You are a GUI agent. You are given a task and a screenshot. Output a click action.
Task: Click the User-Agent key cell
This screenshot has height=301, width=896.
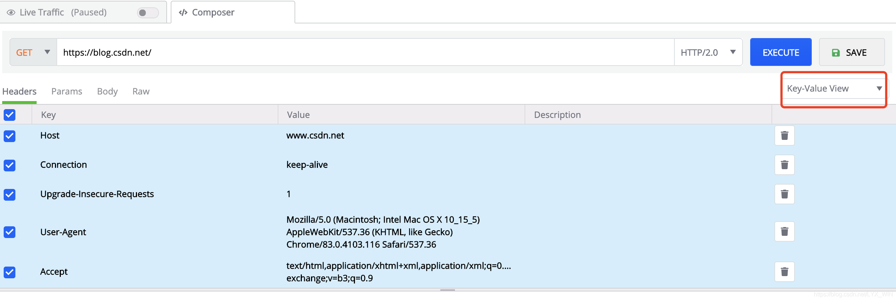(x=63, y=232)
